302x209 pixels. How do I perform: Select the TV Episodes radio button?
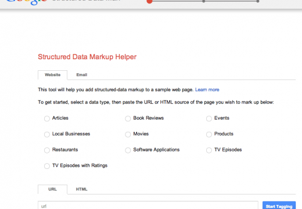click(209, 150)
